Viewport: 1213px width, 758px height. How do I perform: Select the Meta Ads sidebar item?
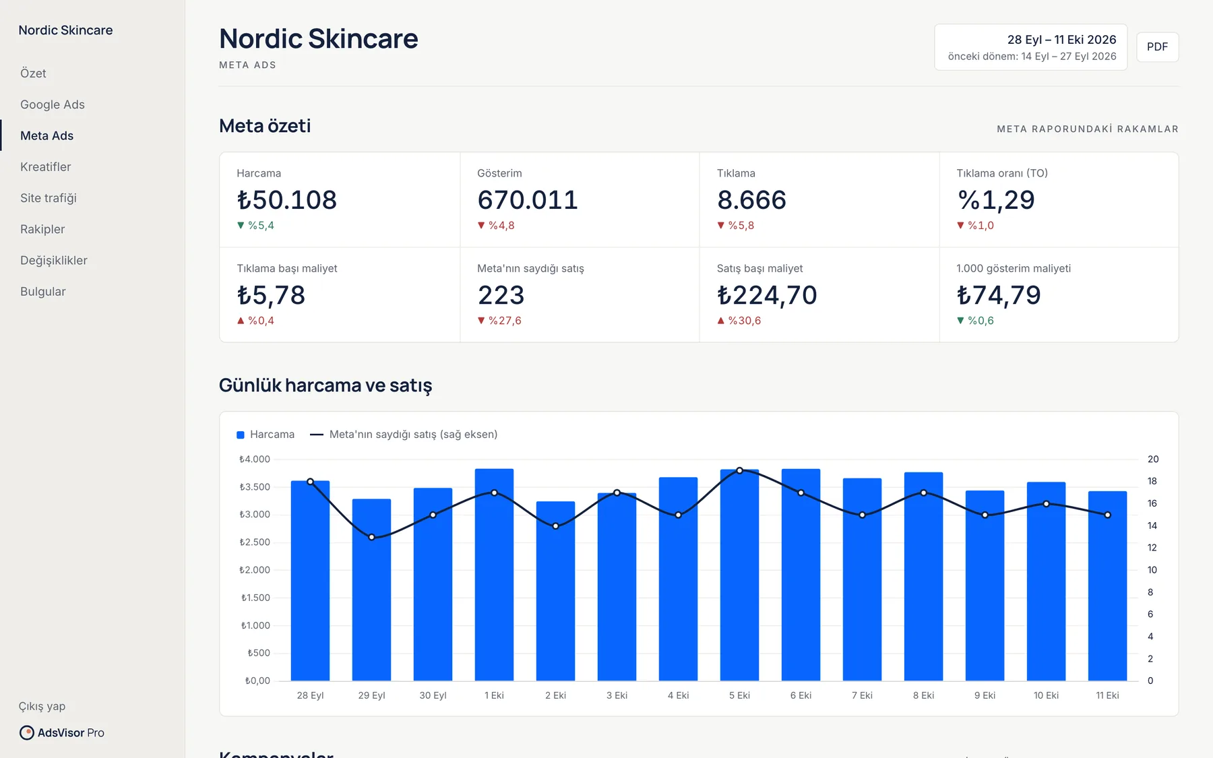[x=46, y=135]
